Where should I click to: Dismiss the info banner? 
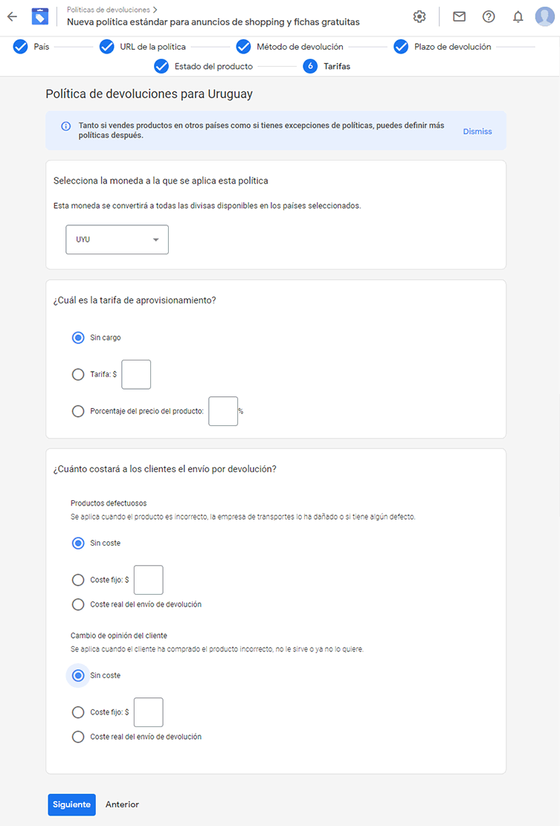click(477, 131)
